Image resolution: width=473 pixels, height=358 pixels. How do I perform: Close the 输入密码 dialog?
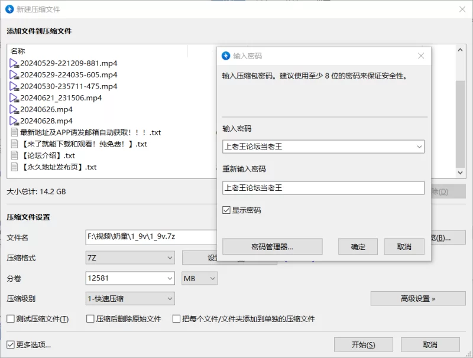421,56
